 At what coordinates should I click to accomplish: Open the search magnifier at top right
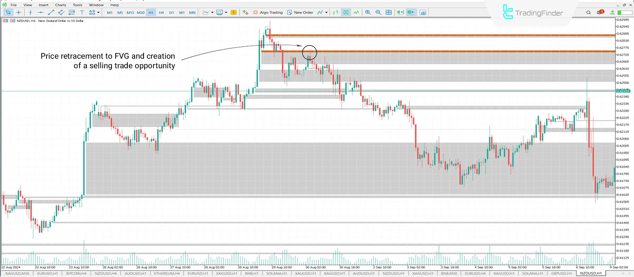coord(588,13)
